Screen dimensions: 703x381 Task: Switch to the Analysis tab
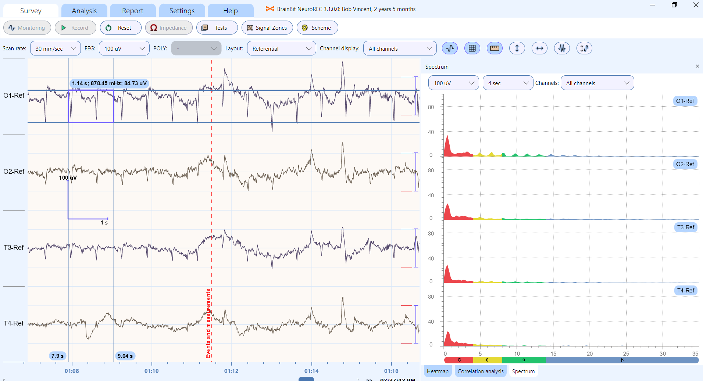point(84,11)
